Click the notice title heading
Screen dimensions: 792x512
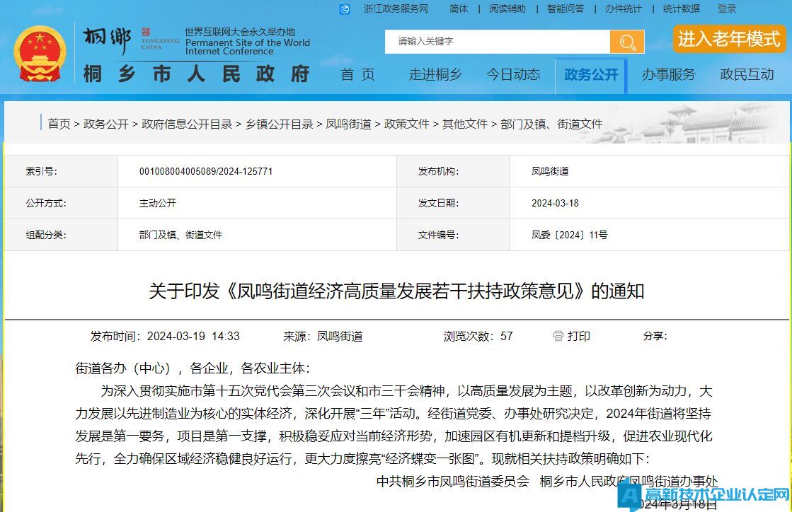pyautogui.click(x=396, y=291)
